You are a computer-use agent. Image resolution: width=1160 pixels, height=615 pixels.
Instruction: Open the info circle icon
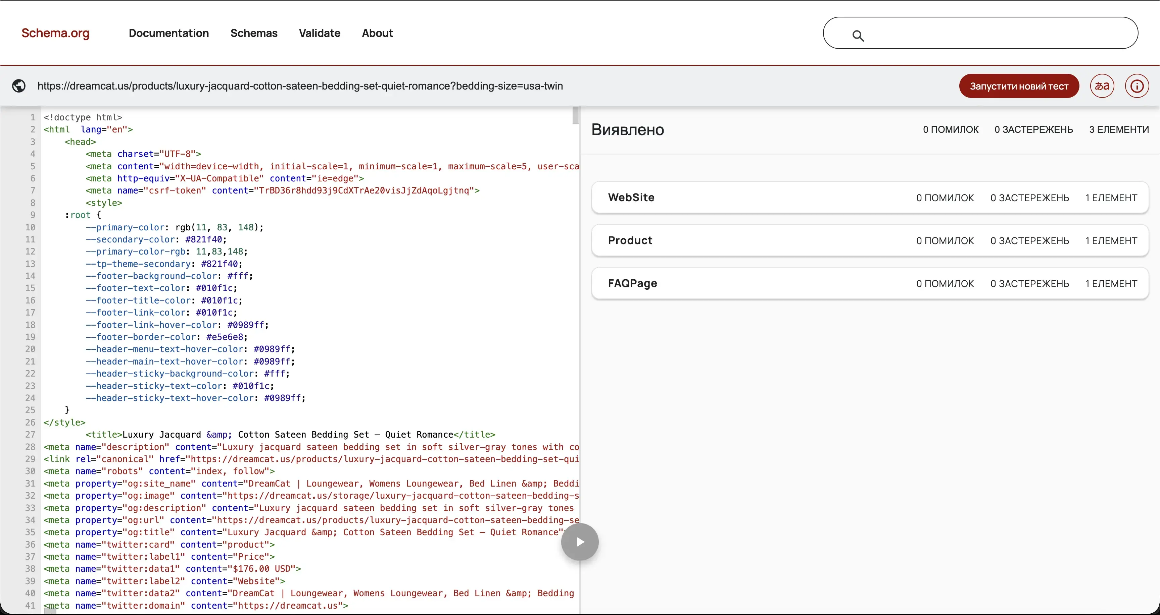[x=1137, y=86]
